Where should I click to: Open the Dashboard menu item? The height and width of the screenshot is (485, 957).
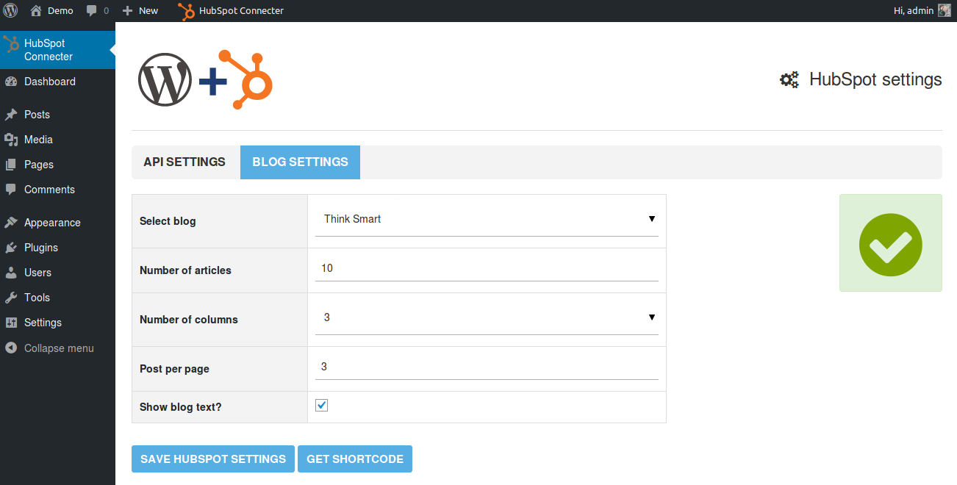pyautogui.click(x=57, y=82)
